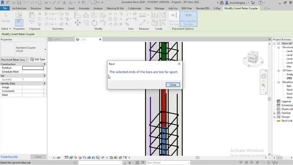
Task: Select the Offset tool in Modify panel
Action: pos(86,15)
